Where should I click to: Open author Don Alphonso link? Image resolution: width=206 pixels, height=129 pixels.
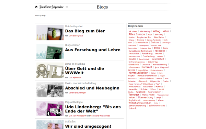[x=75, y=77]
